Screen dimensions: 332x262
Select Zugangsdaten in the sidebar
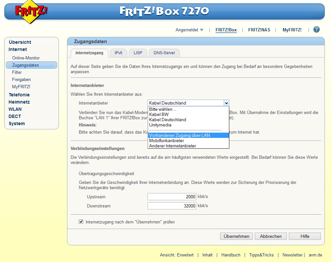coord(31,65)
